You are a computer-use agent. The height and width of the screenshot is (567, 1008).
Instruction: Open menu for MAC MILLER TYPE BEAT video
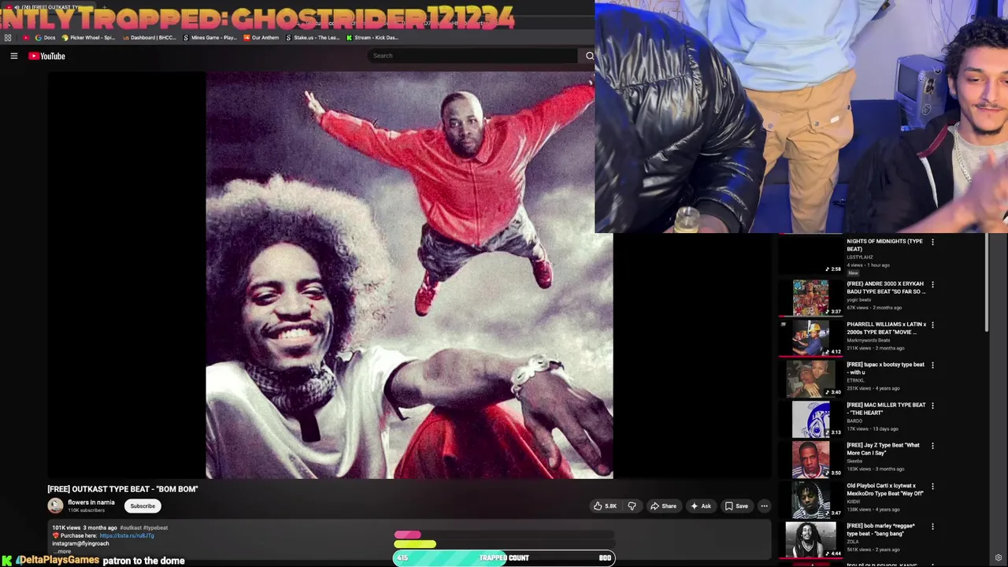pos(932,406)
